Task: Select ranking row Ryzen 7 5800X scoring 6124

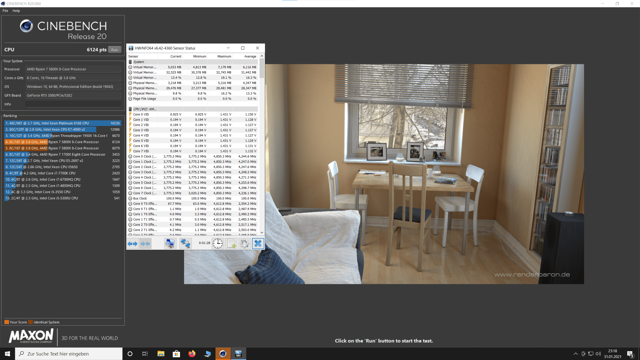Action: click(x=63, y=142)
